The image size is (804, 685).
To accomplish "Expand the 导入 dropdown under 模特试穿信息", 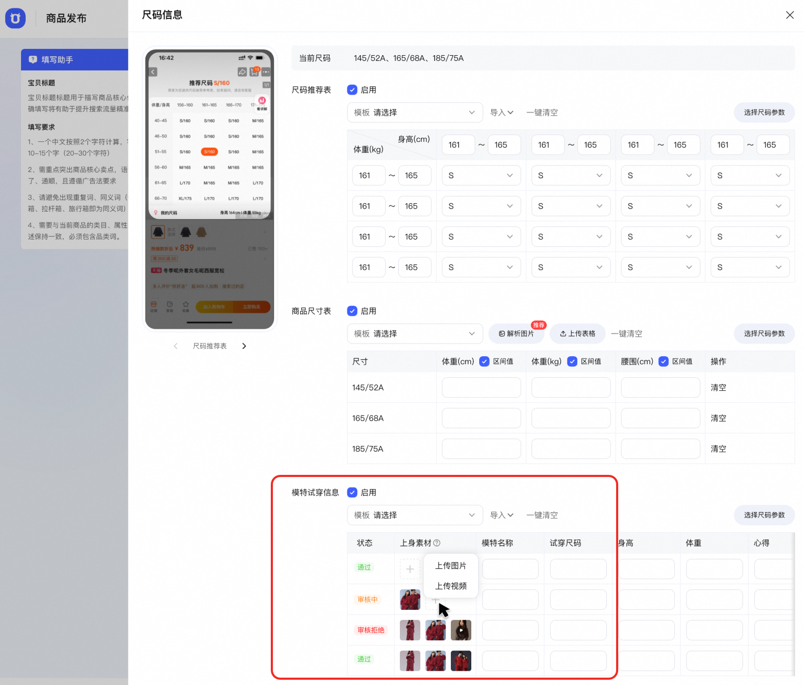I will (x=502, y=515).
